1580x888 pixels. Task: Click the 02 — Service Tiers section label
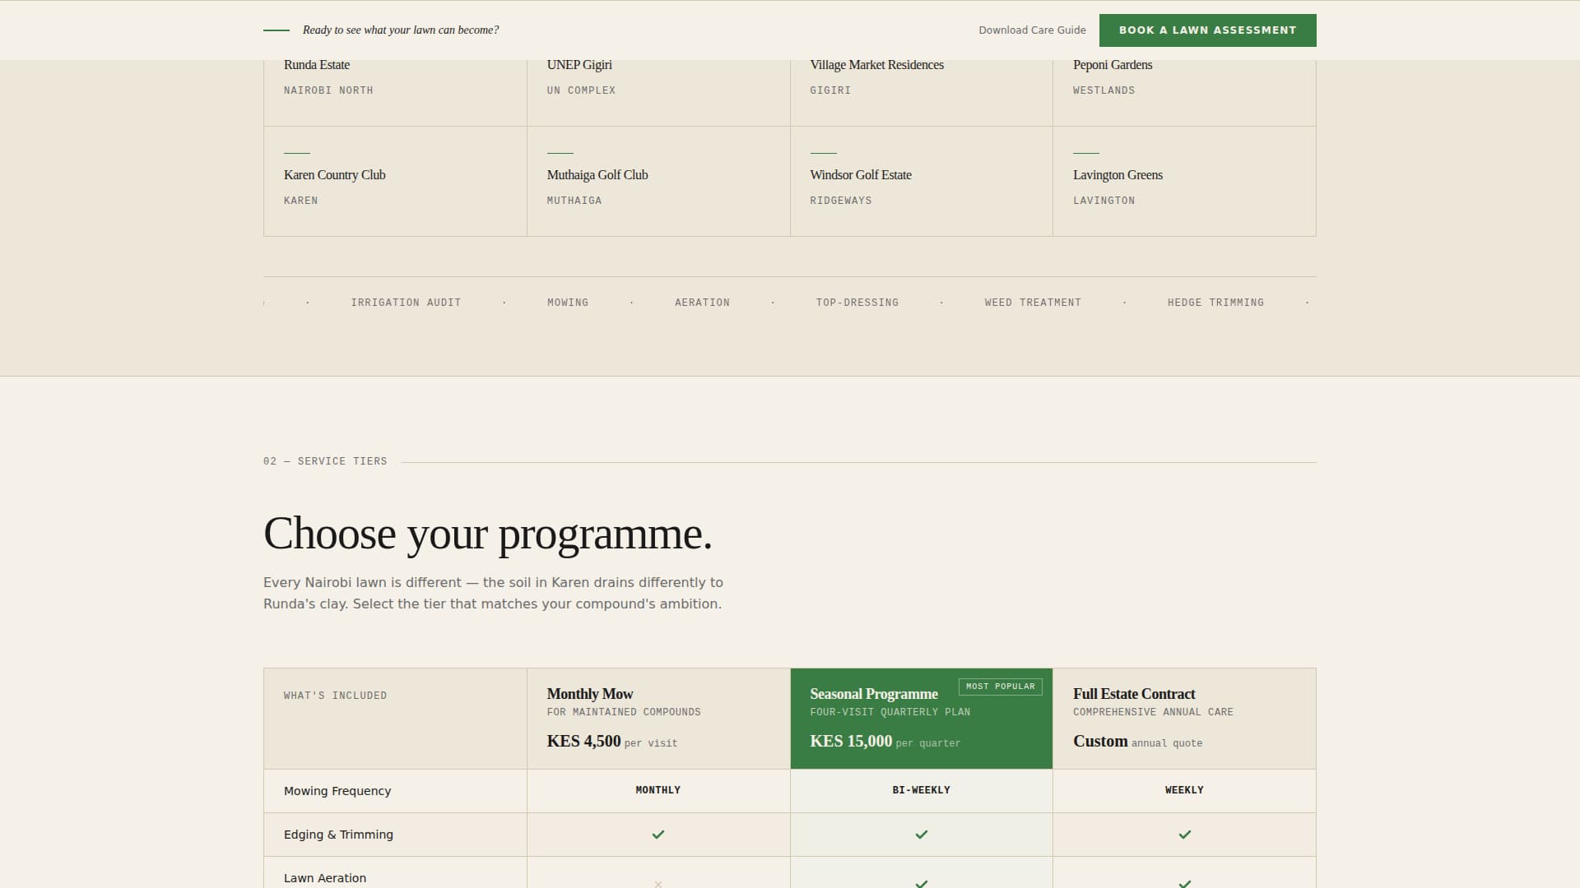(x=325, y=461)
